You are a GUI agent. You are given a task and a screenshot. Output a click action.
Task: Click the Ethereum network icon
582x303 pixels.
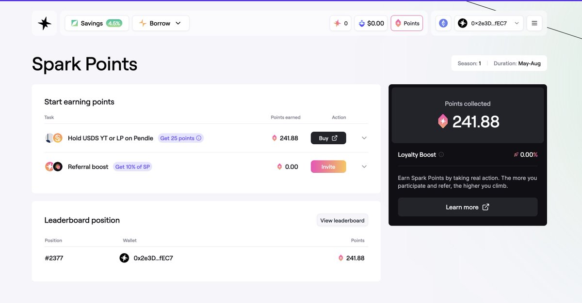[x=443, y=23]
